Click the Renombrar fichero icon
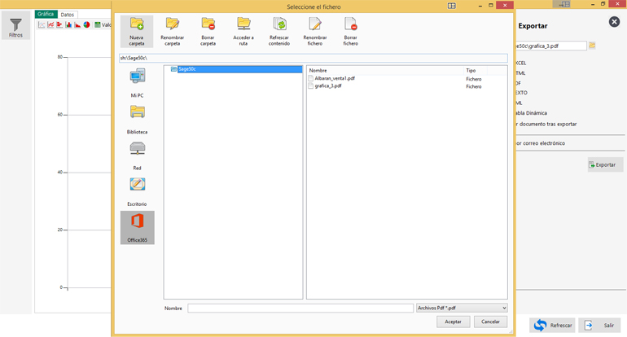The height and width of the screenshot is (337, 627). tap(315, 25)
